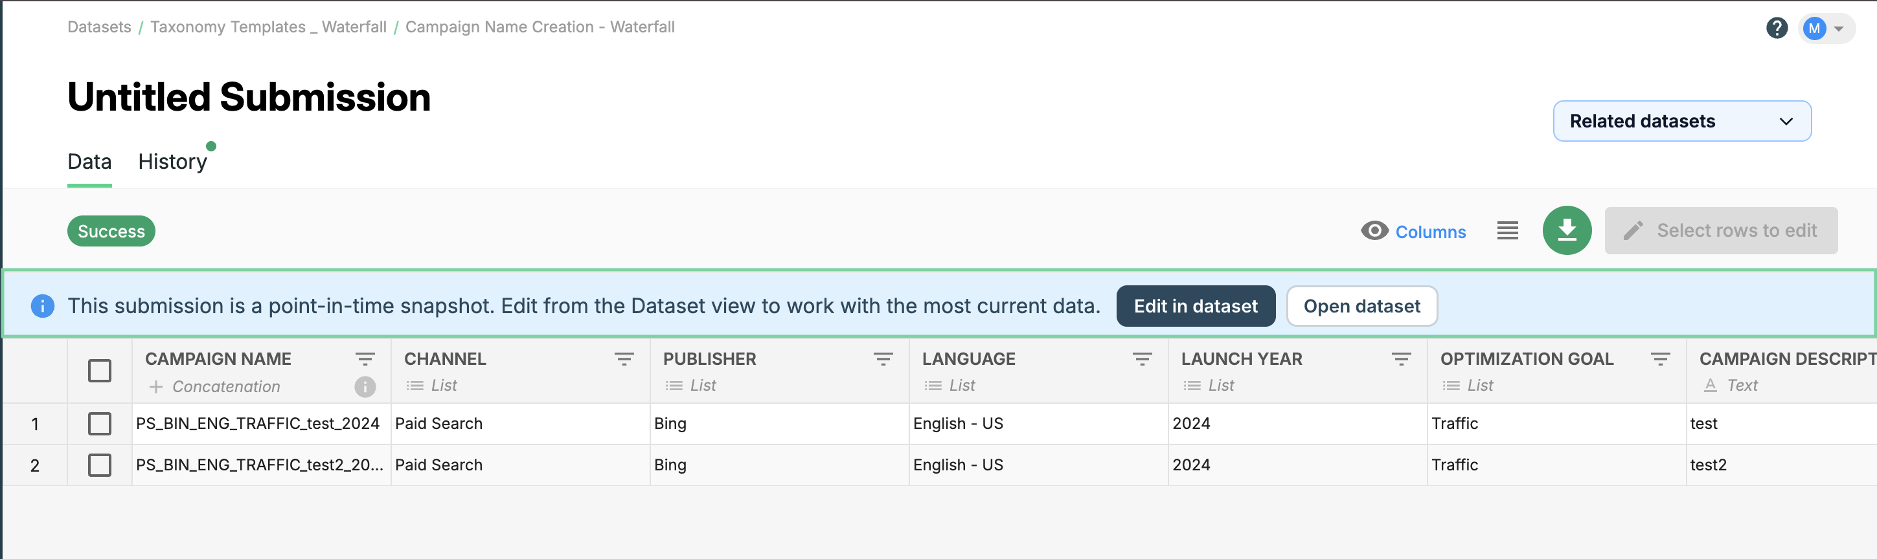
Task: Click Traffic cell in row 2
Action: point(1556,465)
